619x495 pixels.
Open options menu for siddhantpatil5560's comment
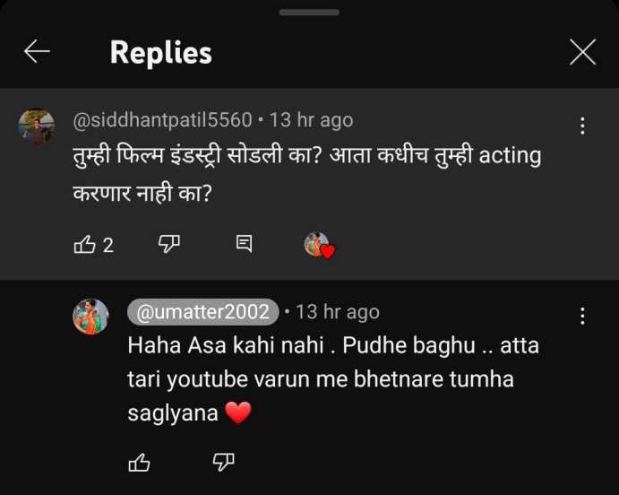click(582, 126)
